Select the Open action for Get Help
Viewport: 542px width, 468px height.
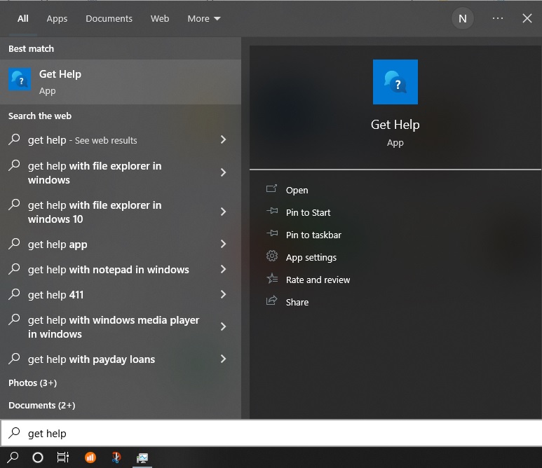[x=297, y=190]
